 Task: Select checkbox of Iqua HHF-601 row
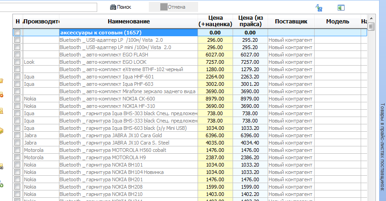pos(17,77)
